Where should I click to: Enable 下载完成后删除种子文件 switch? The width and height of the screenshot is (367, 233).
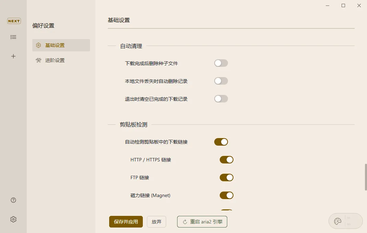[x=221, y=63]
